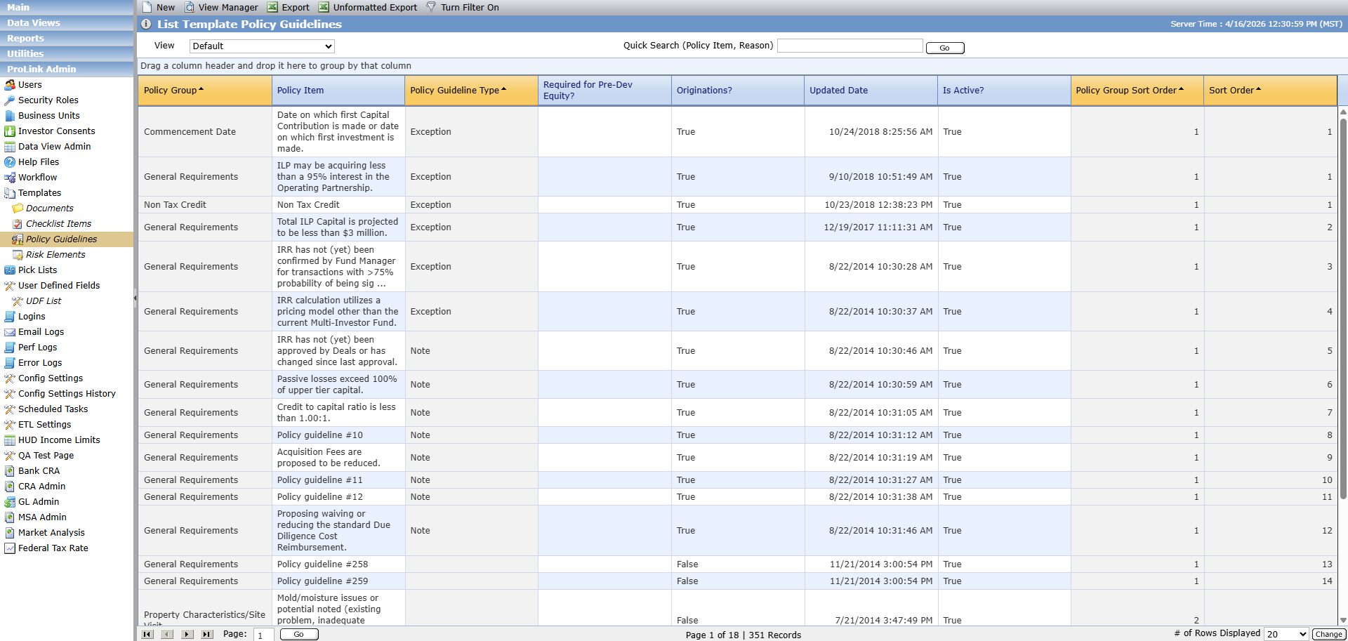Click the Config Settings tools icon
Screen dimensions: 1348x641
pos(10,378)
